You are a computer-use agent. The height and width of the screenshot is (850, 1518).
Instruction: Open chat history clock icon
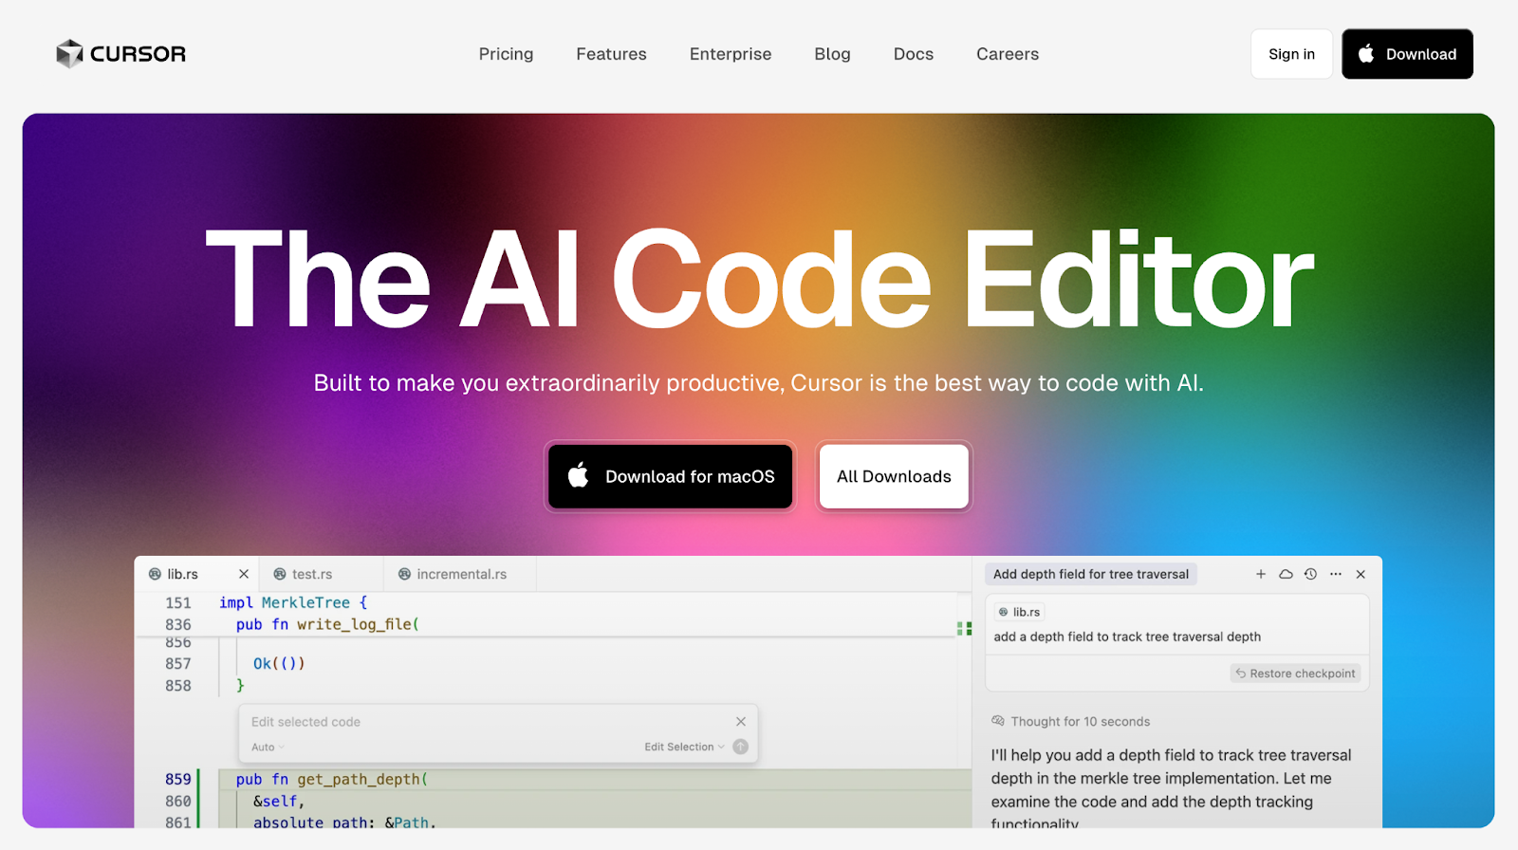[x=1310, y=574]
